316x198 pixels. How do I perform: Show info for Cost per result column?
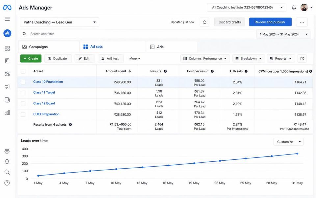point(212,71)
